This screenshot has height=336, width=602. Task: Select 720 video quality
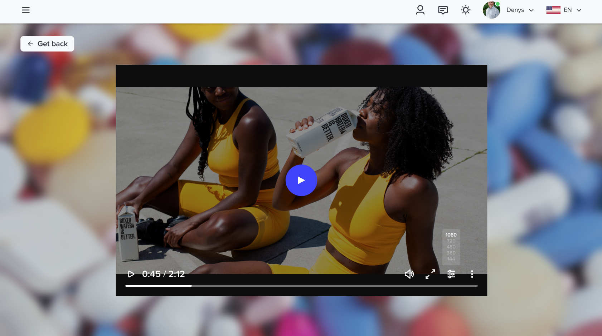(x=451, y=241)
